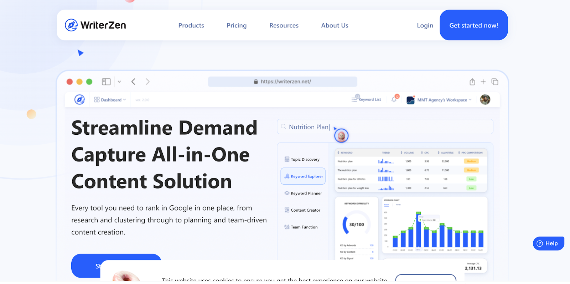Sort by ALLINTITLE column header
The width and height of the screenshot is (570, 284).
pyautogui.click(x=446, y=153)
